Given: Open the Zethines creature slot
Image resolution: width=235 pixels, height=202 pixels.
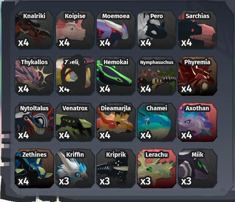Looking at the screenshot, I should point(34,168).
